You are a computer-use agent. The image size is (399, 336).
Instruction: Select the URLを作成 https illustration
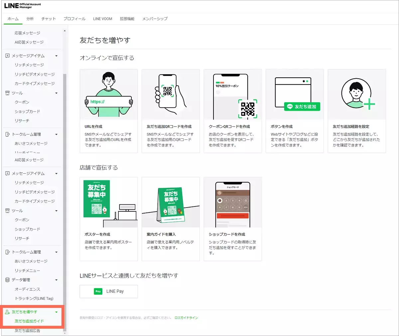pos(109,95)
